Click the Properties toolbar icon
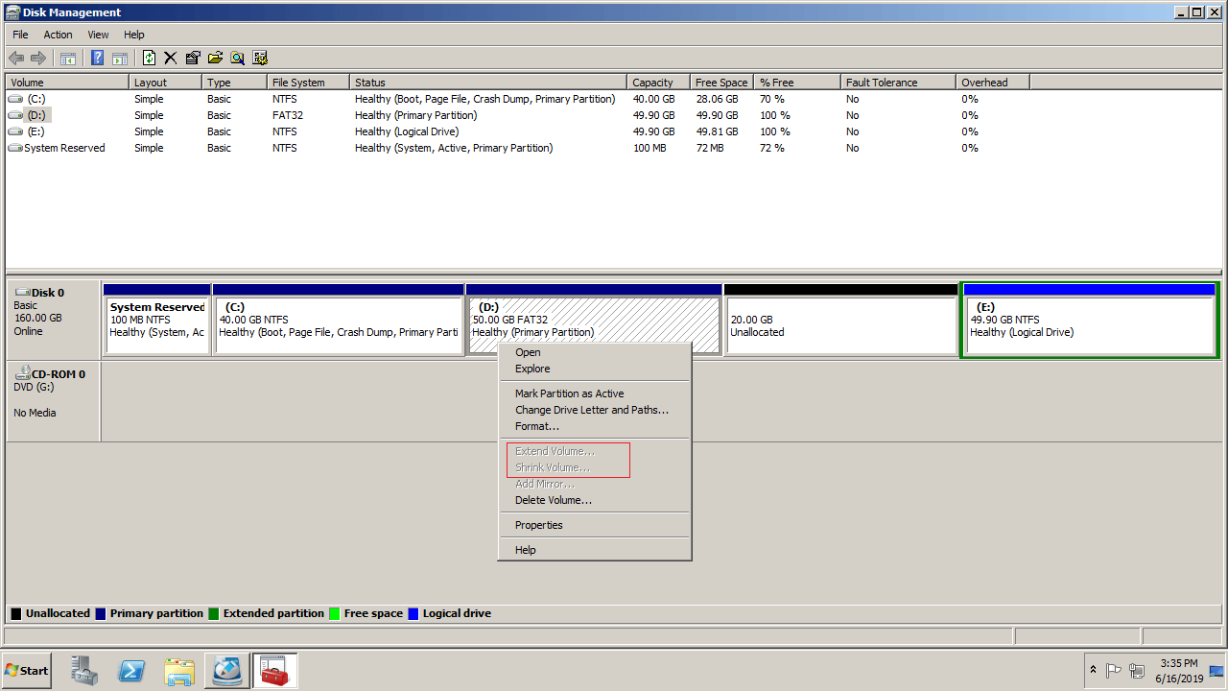 click(x=193, y=58)
